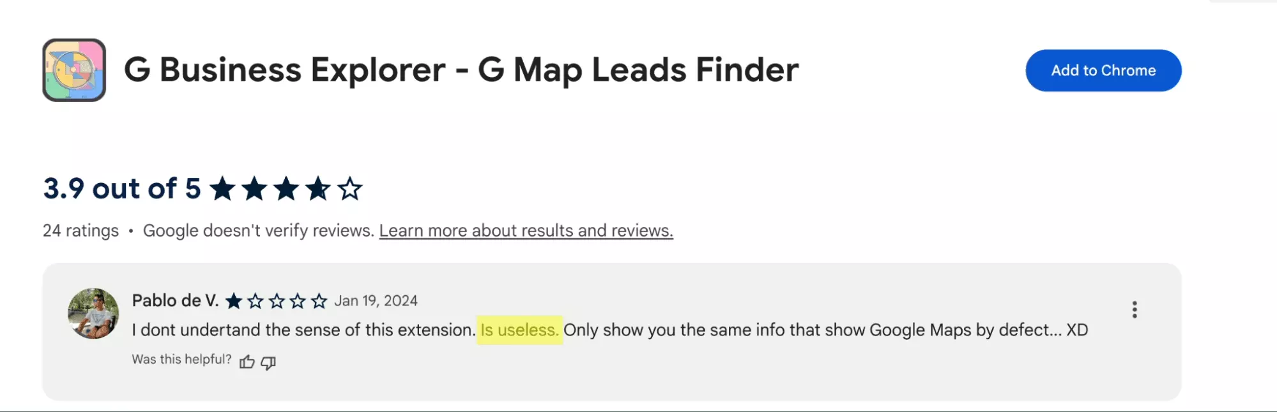Click the partially filled fourth overall star
Screen dimensions: 1277x412
coord(317,189)
